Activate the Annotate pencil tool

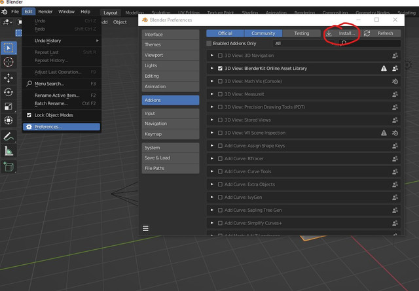click(x=9, y=137)
